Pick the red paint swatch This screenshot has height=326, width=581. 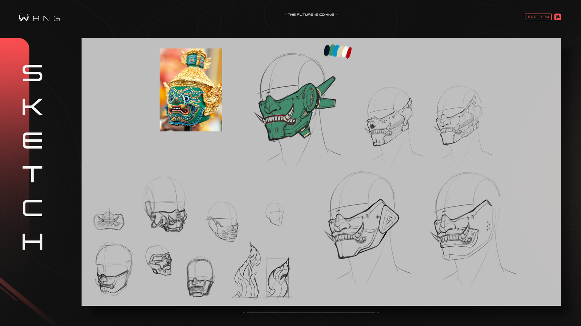(349, 53)
